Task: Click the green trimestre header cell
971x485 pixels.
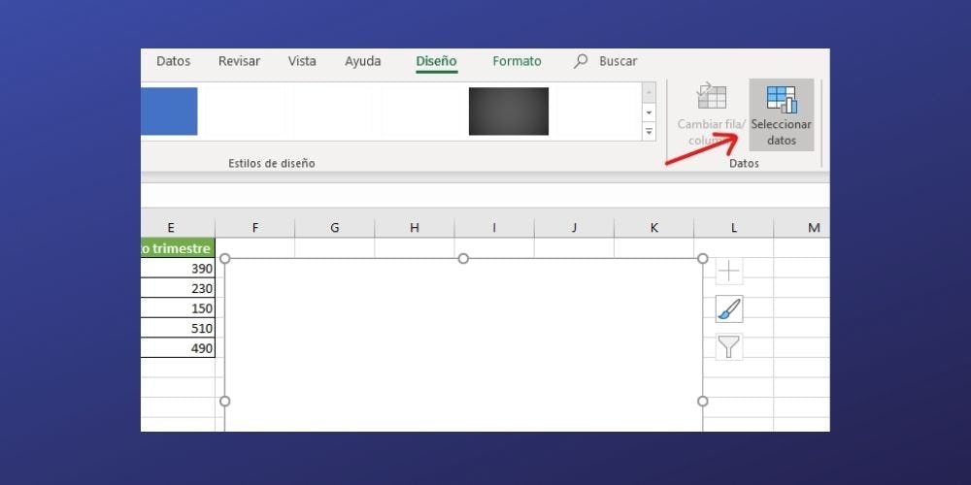Action: point(178,248)
